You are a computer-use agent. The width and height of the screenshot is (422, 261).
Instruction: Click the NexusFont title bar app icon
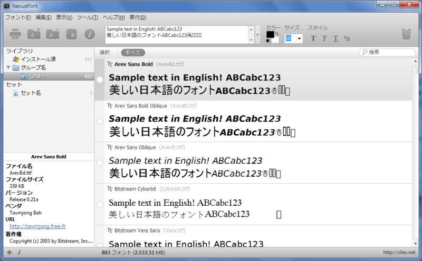pyautogui.click(x=7, y=6)
